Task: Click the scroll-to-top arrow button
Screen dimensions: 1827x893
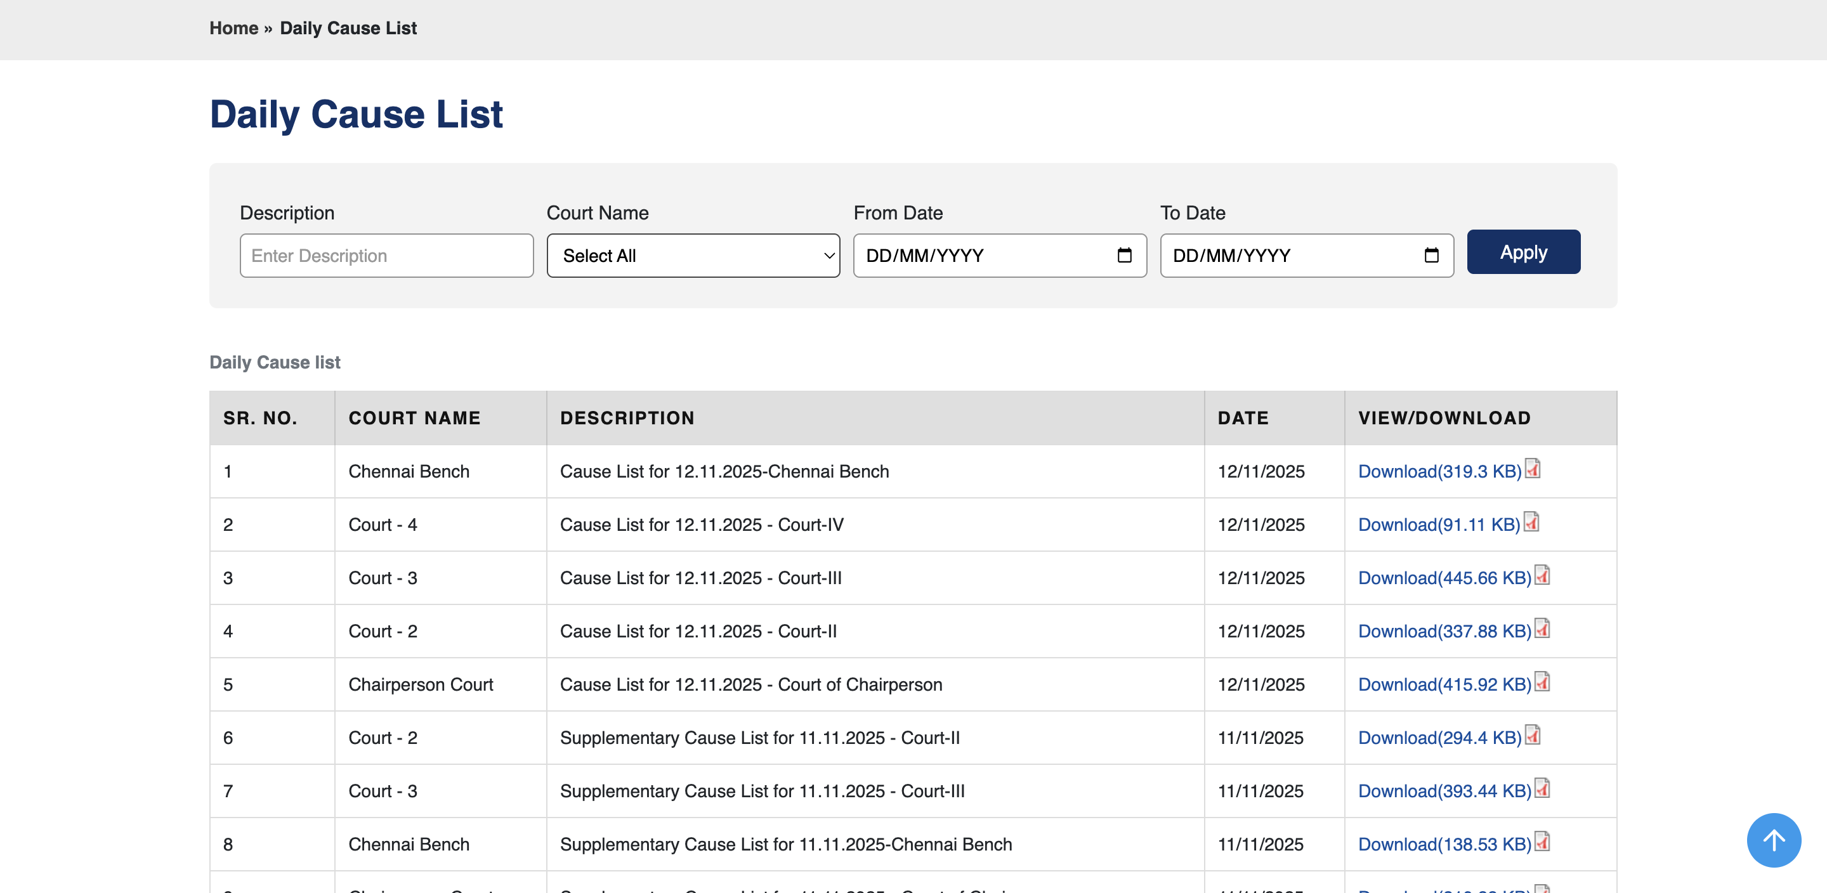Action: coord(1773,840)
